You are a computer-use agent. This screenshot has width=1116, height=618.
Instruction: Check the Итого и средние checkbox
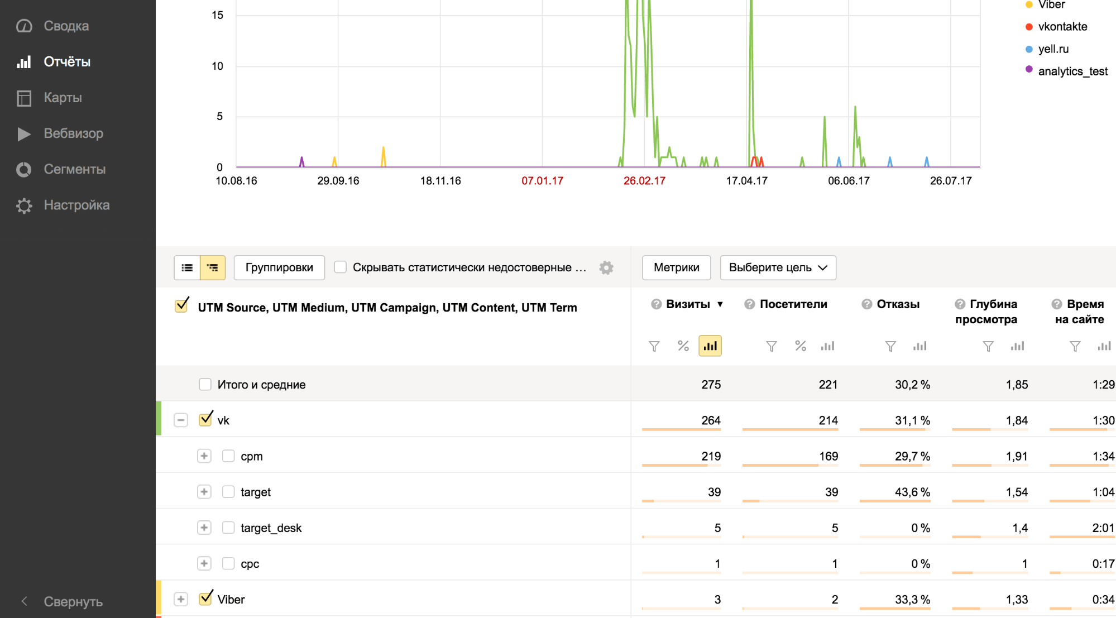[x=205, y=384]
